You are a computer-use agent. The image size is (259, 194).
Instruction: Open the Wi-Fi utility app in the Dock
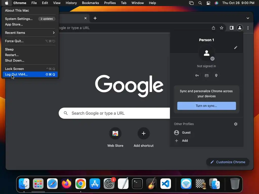(x=186, y=184)
